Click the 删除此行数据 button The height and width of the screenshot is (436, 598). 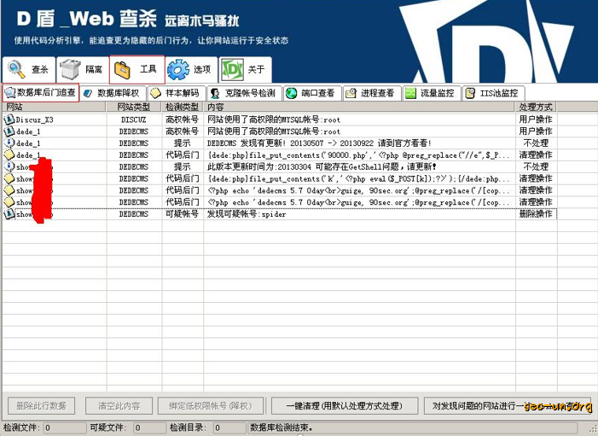[x=41, y=406]
